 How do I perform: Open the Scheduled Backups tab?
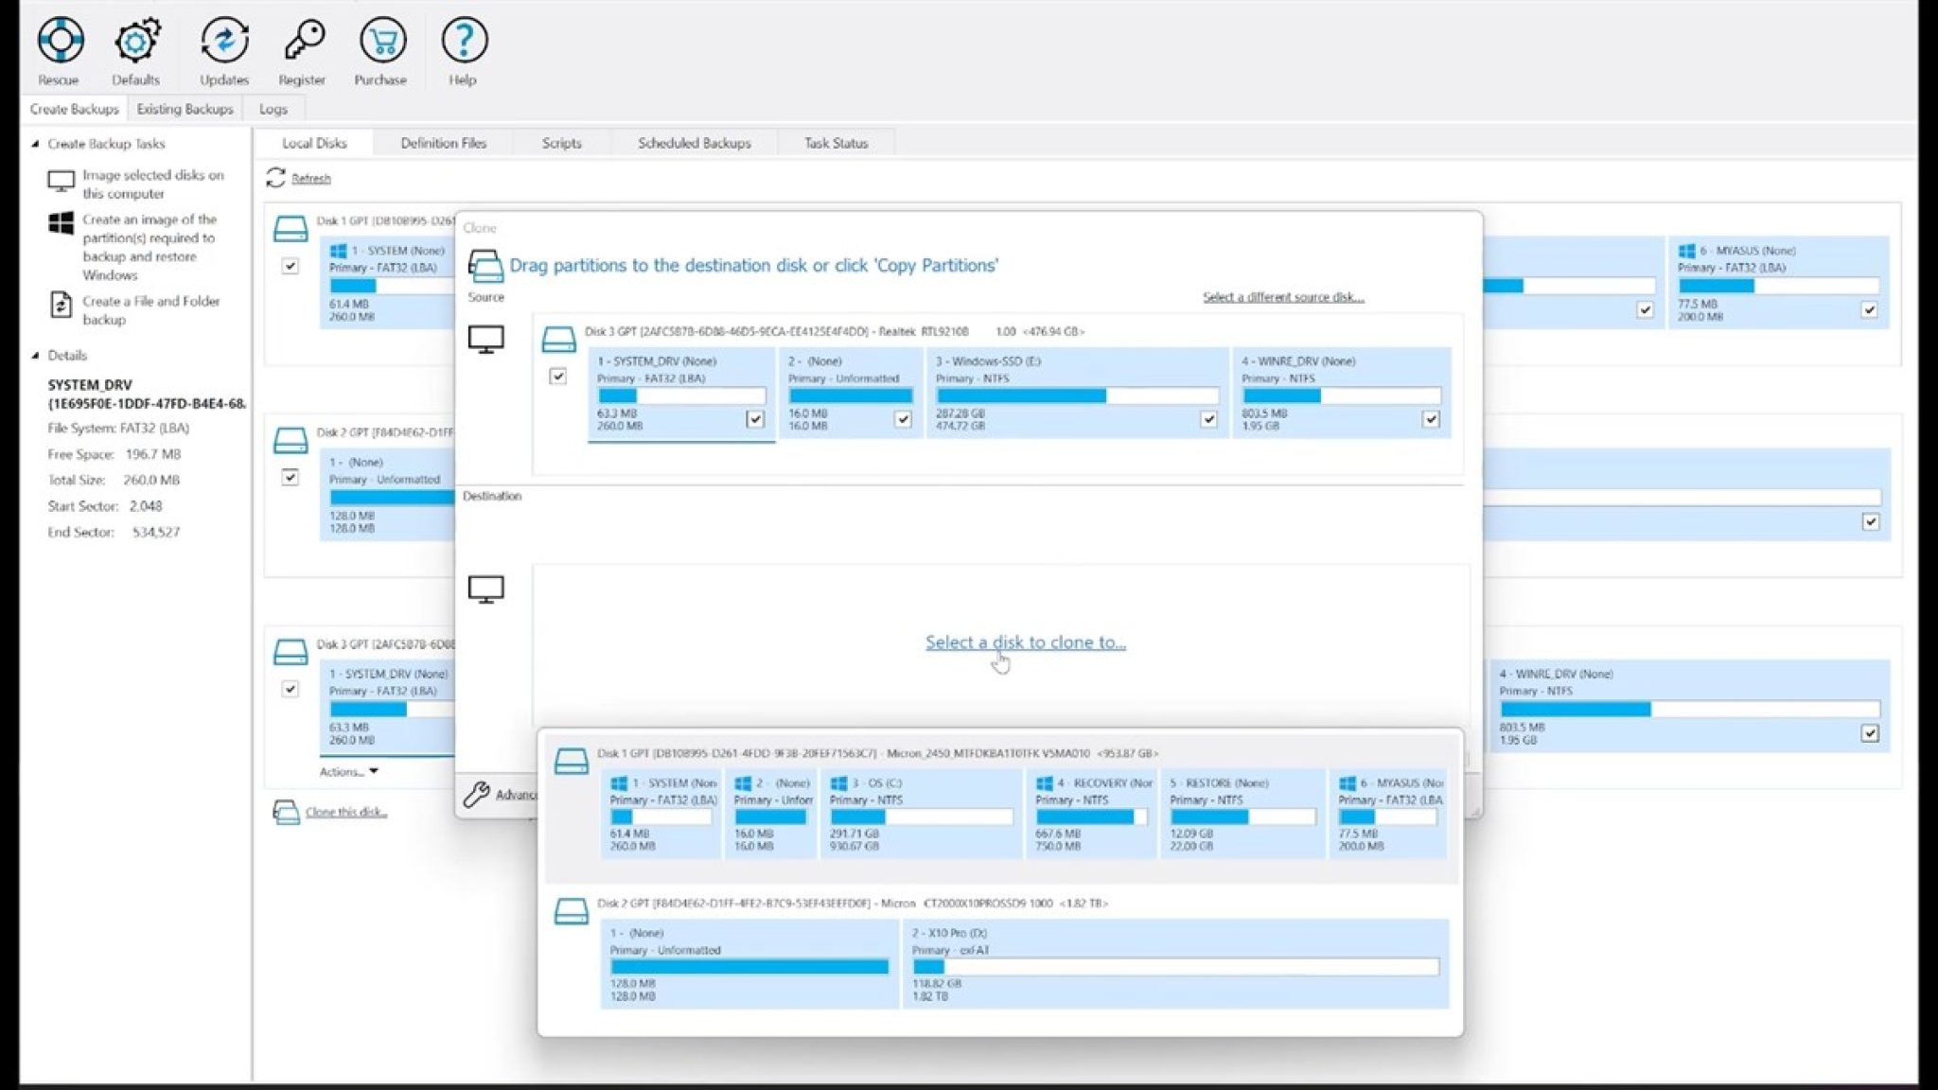tap(694, 143)
